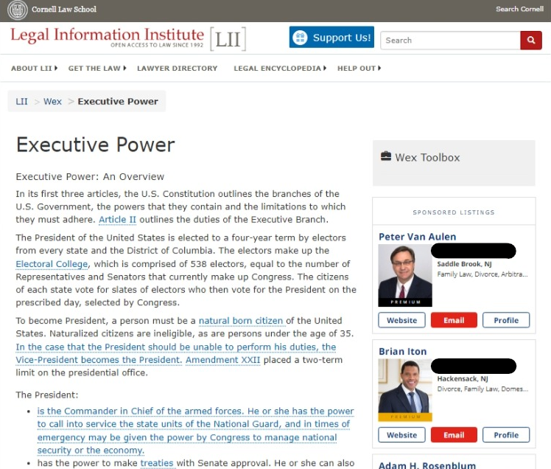Open the Vice-President becomes President link

(x=176, y=353)
